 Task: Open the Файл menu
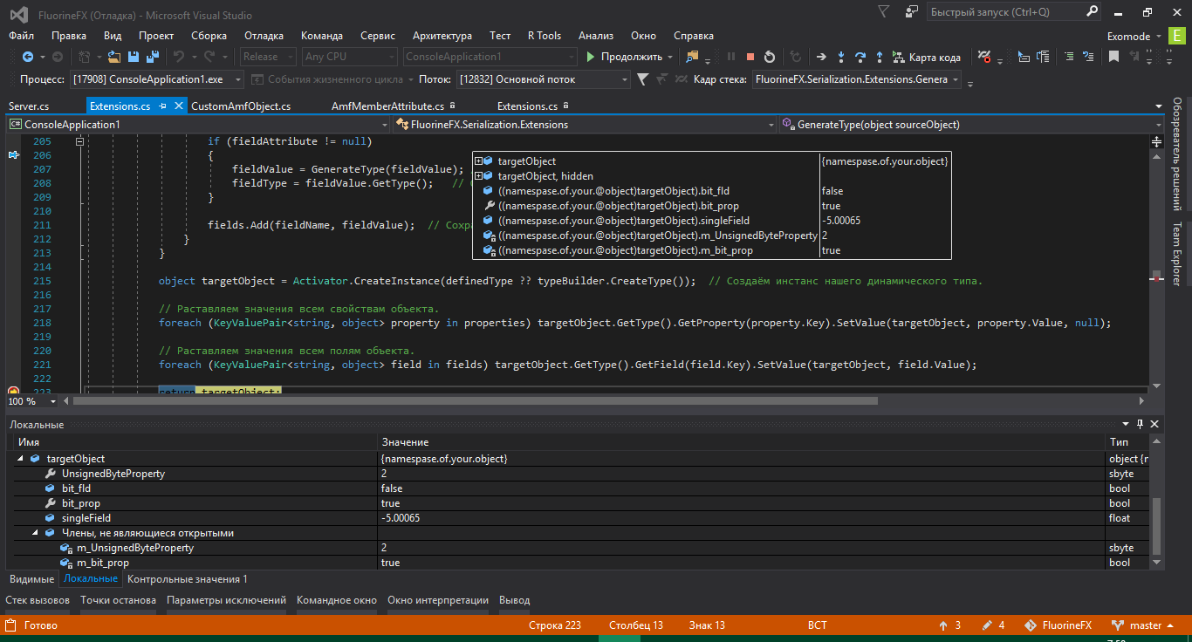click(22, 36)
